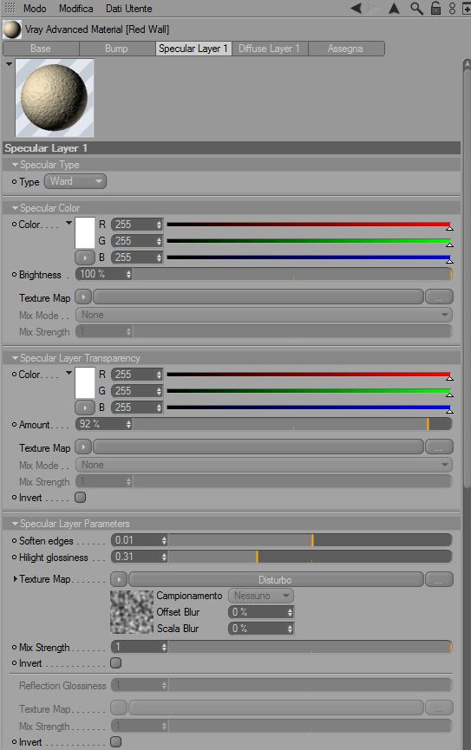This screenshot has height=750, width=471.
Task: Click the Disturbo texture map button
Action: 276,580
